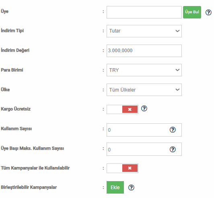Viewport: 214px width, 198px height.
Task: Click the Üye Başı Maks. Kullanım Sayısı input
Action: tap(144, 149)
